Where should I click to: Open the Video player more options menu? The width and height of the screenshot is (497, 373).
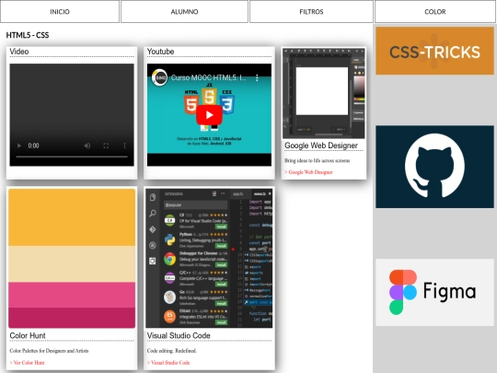click(124, 146)
